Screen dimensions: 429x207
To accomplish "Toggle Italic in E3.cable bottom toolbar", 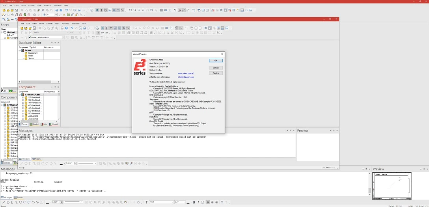I will pos(198,202).
